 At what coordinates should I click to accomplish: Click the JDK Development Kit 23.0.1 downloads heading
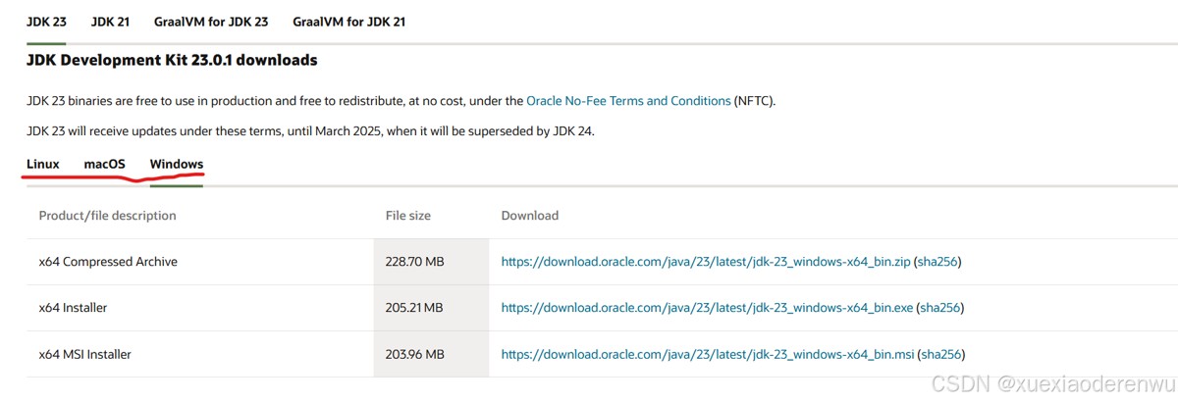(x=172, y=61)
